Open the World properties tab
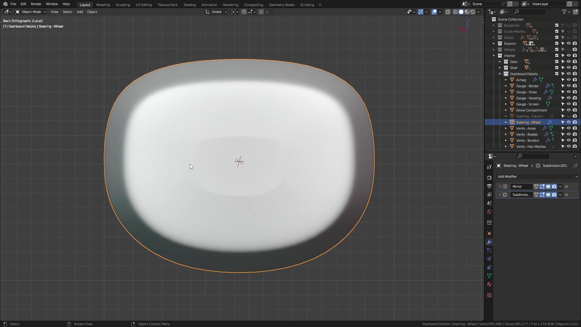The width and height of the screenshot is (581, 327). [x=489, y=212]
